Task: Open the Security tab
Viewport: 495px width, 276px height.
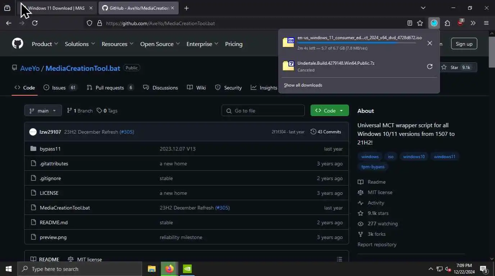Action: pos(228,88)
